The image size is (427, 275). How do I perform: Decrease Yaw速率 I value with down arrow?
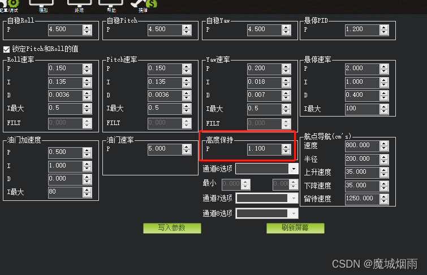coord(286,85)
